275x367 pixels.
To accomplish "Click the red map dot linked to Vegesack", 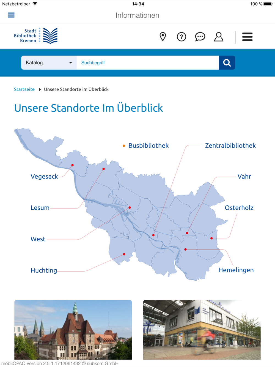I will (x=72, y=165).
